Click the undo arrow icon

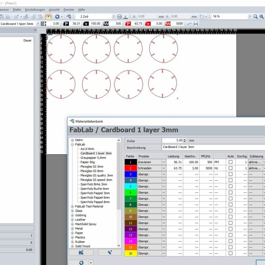[190, 24]
